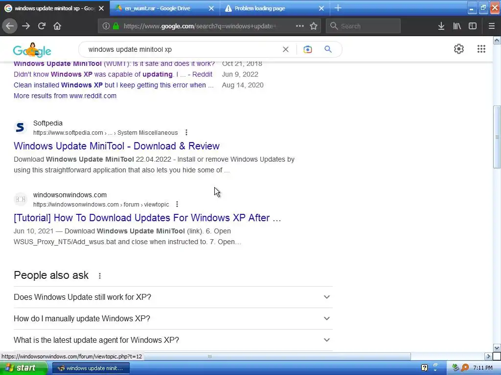Viewport: 501px width, 375px height.
Task: Click the Softpedia site name text
Action: point(48,123)
